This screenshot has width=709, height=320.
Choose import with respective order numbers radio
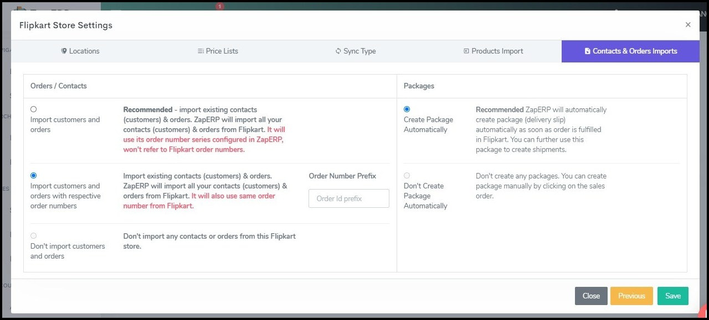34,176
